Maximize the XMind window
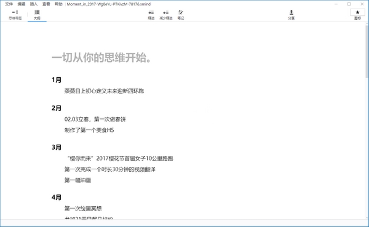 point(349,4)
